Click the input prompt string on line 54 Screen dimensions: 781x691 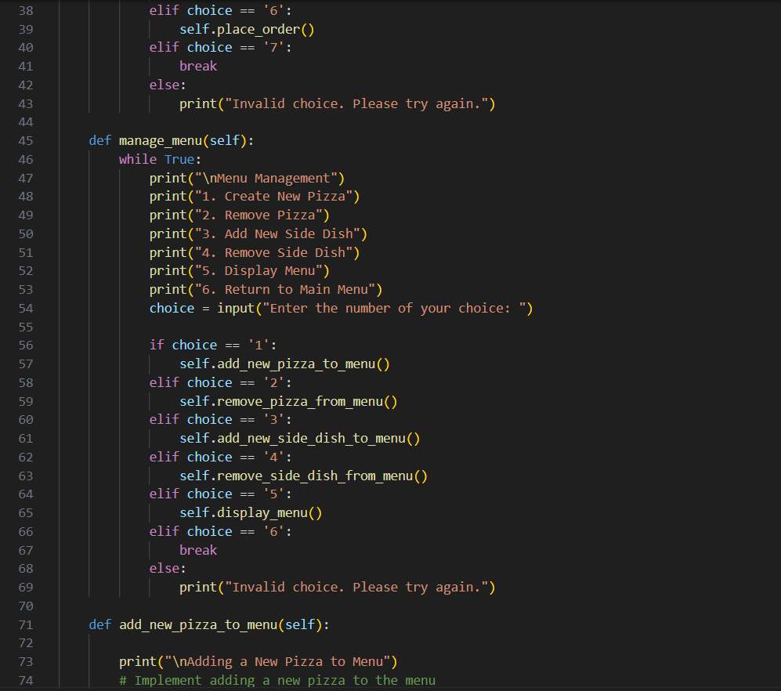[x=394, y=309]
